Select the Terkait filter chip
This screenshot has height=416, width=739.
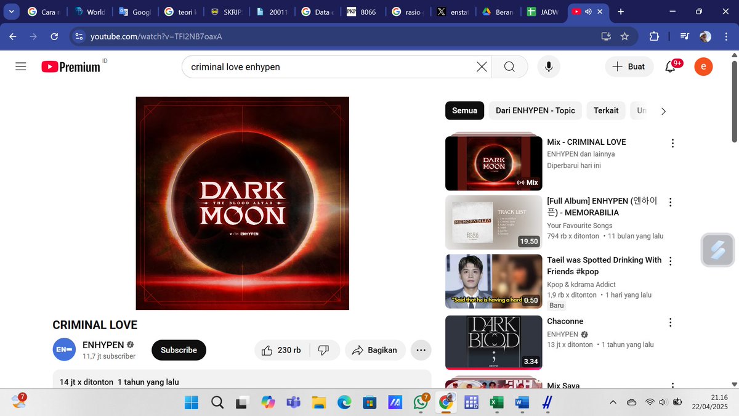point(606,110)
